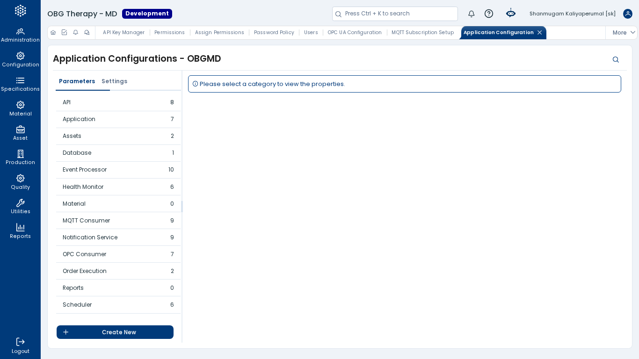Select the API category
Image resolution: width=639 pixels, height=359 pixels.
click(118, 102)
